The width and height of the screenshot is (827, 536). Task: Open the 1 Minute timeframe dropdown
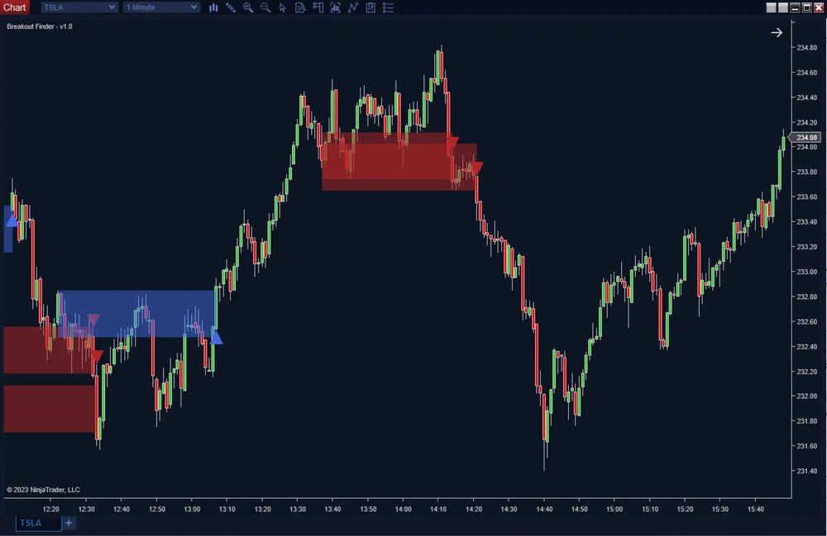[x=160, y=7]
